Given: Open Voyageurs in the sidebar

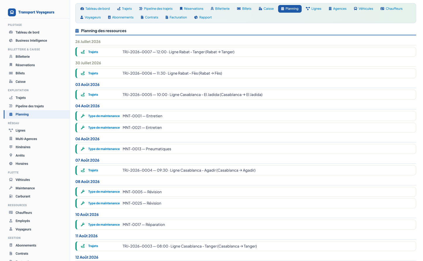Looking at the screenshot, I should pyautogui.click(x=23, y=229).
